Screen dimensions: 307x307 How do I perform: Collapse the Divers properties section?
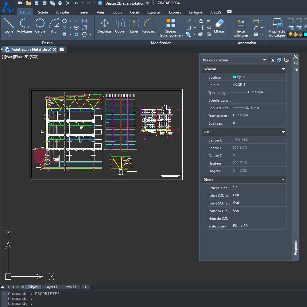pos(283,180)
